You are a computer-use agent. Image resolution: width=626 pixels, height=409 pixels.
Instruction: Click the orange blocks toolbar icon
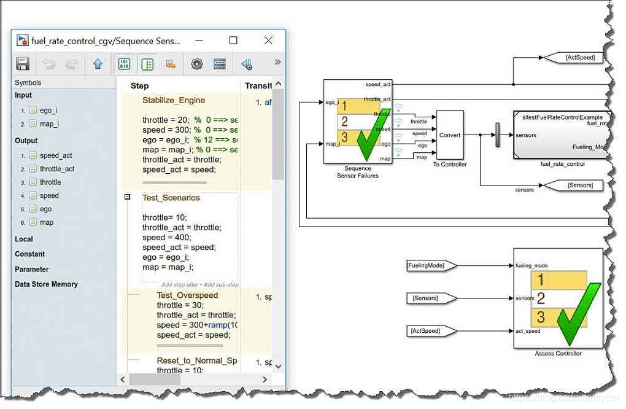tap(171, 64)
